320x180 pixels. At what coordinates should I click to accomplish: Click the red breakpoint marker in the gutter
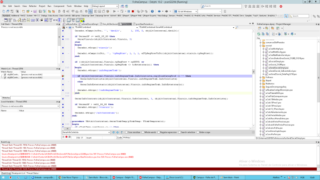click(x=63, y=76)
